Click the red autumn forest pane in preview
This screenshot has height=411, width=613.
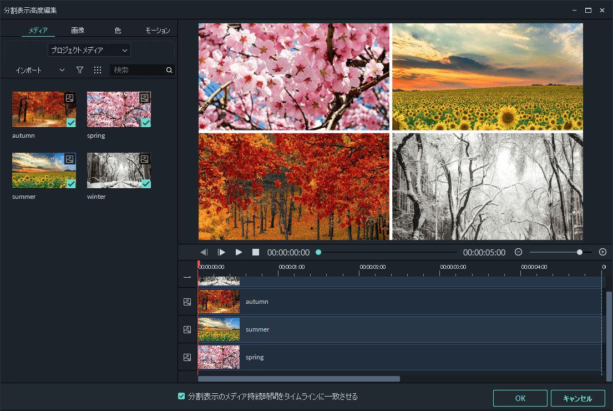pos(294,187)
